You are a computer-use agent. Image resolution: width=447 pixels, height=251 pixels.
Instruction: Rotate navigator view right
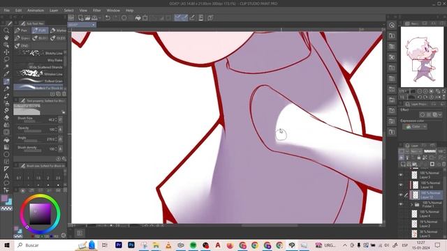[425, 97]
